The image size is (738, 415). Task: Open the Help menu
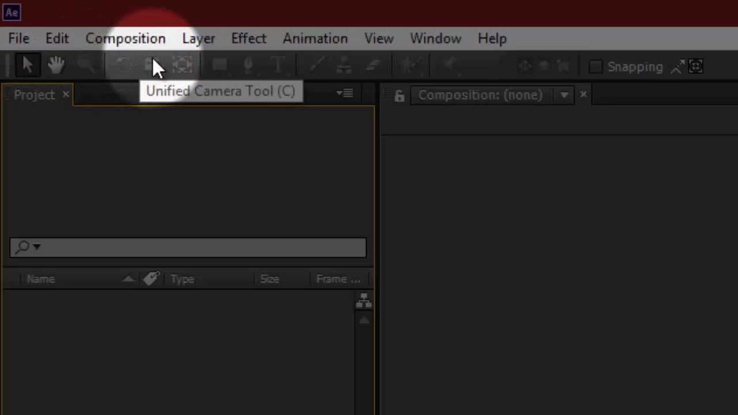492,39
